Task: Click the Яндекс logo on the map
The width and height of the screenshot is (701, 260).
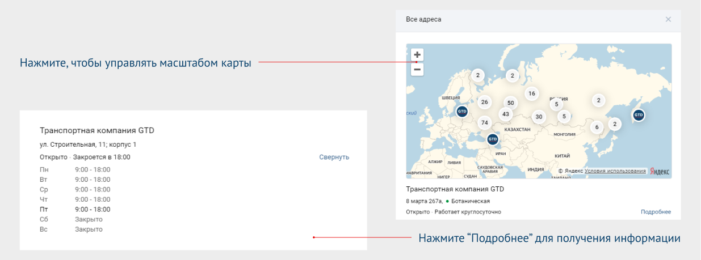Action: [x=660, y=171]
